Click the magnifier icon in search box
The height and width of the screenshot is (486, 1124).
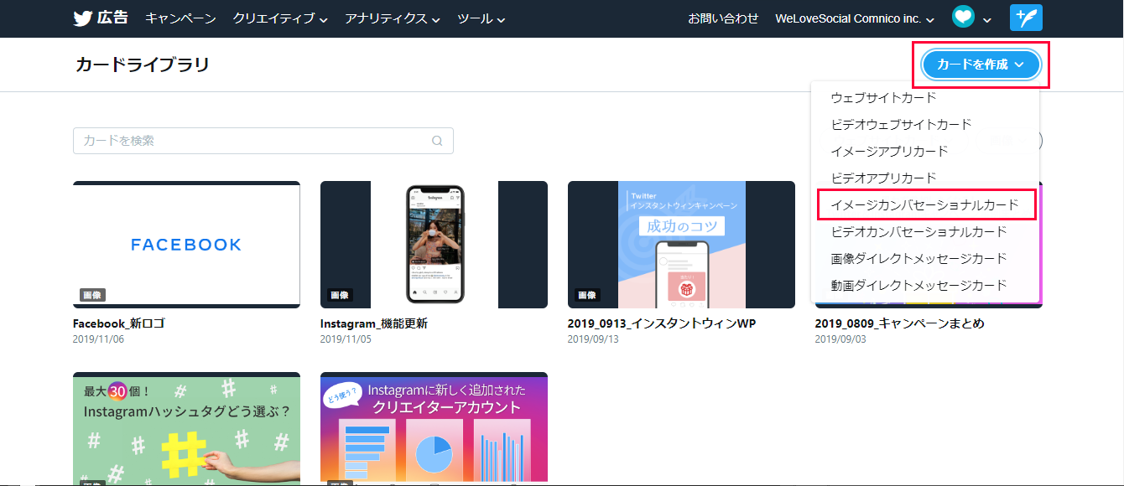[437, 141]
